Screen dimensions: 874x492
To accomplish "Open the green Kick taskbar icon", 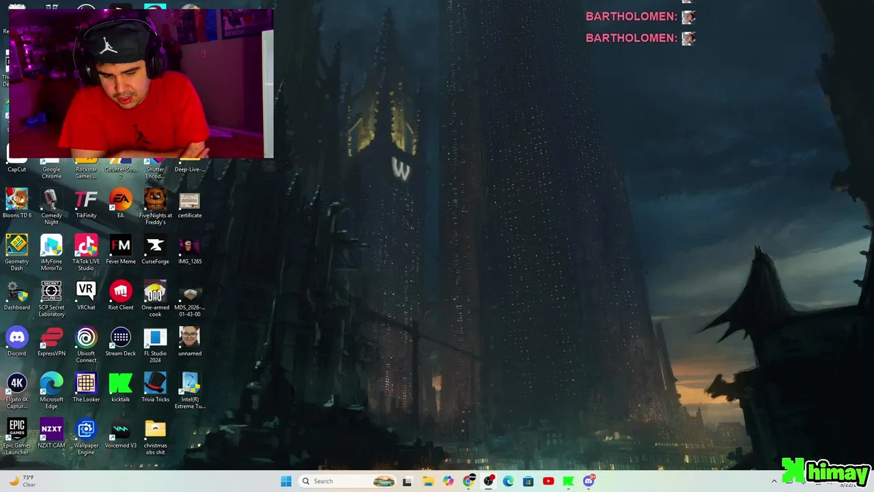I will pyautogui.click(x=568, y=481).
